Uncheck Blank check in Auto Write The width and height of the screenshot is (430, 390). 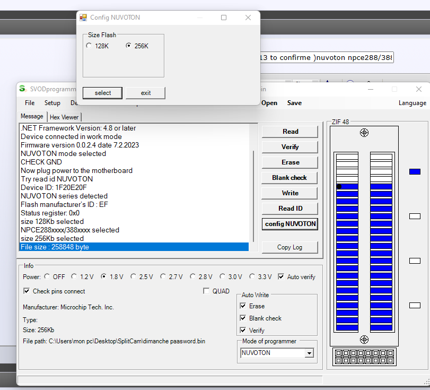pos(243,318)
